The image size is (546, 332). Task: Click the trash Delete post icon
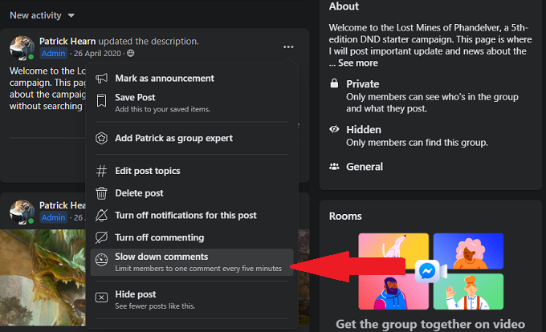tap(102, 193)
